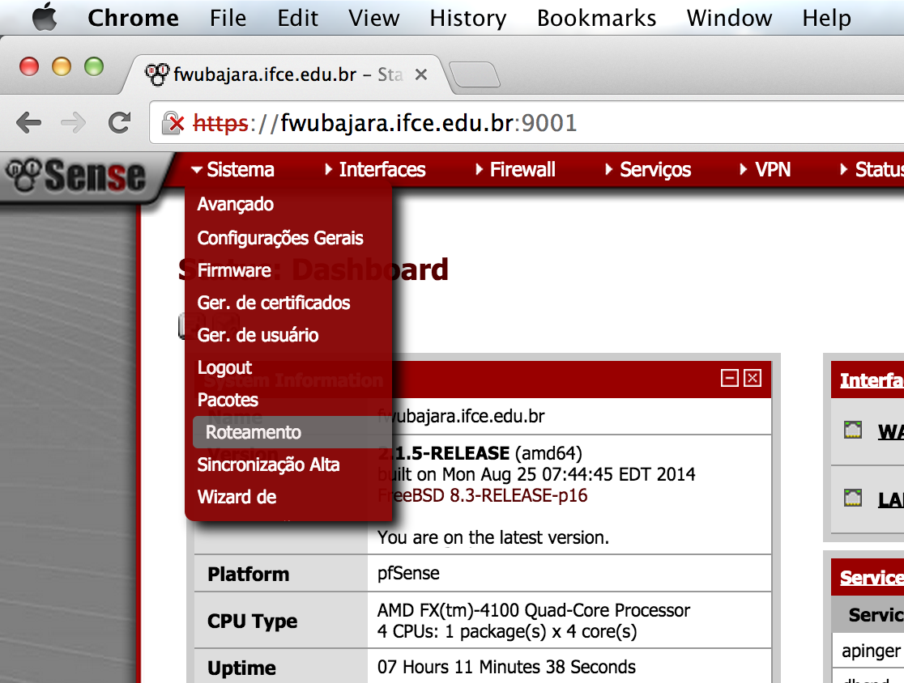Open the File menu

pos(228,18)
